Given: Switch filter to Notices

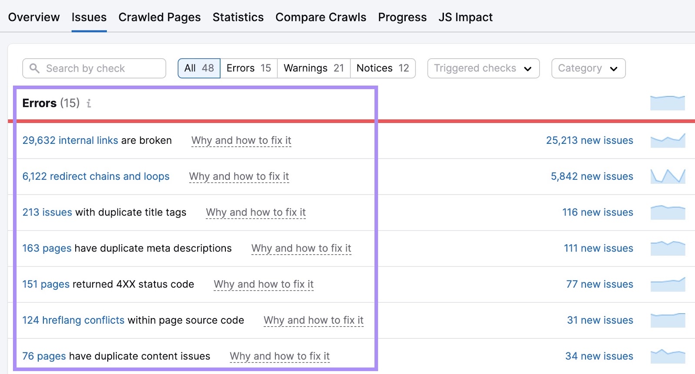Looking at the screenshot, I should (x=382, y=68).
